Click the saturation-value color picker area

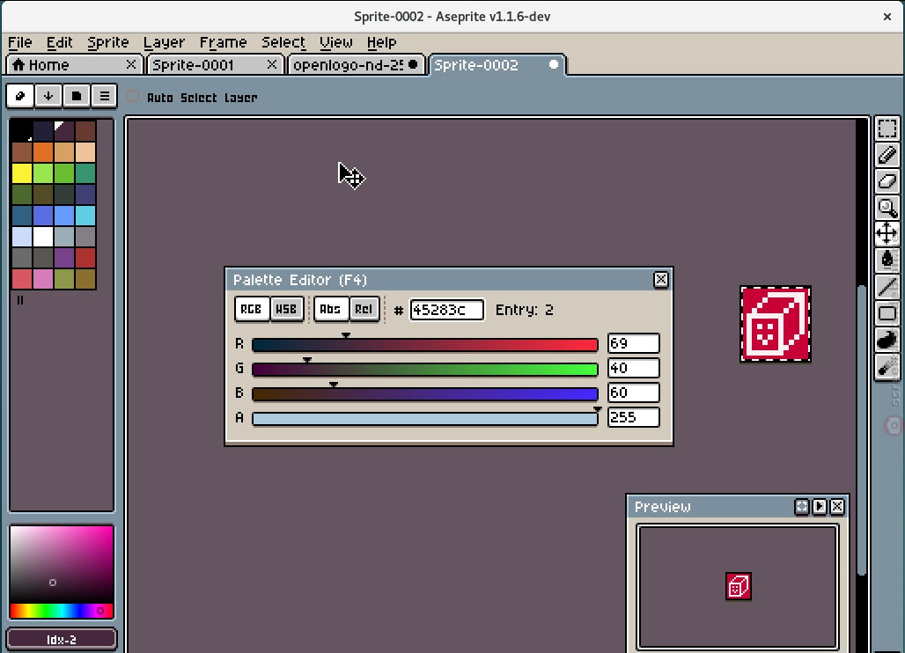[61, 564]
